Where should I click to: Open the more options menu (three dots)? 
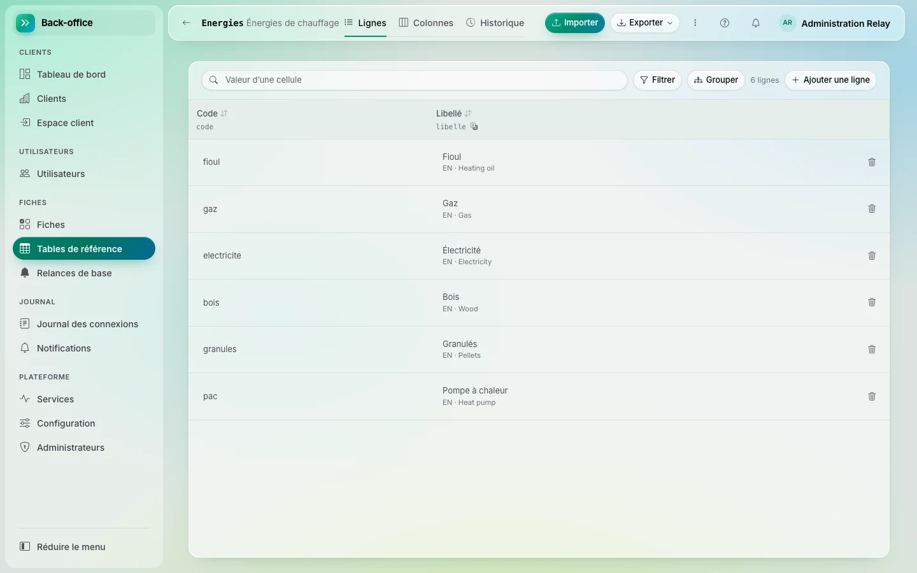click(695, 23)
